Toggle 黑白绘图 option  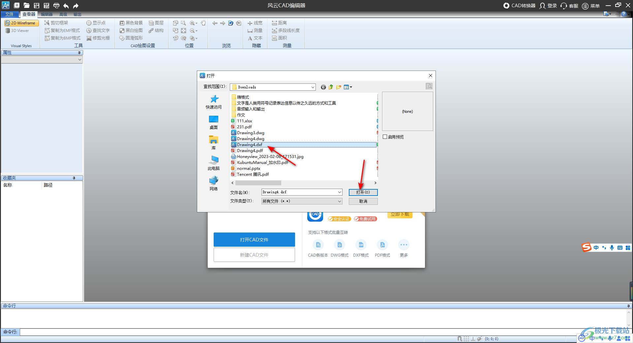click(x=131, y=30)
